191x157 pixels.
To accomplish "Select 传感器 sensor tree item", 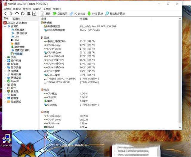I will pyautogui.click(x=16, y=54).
